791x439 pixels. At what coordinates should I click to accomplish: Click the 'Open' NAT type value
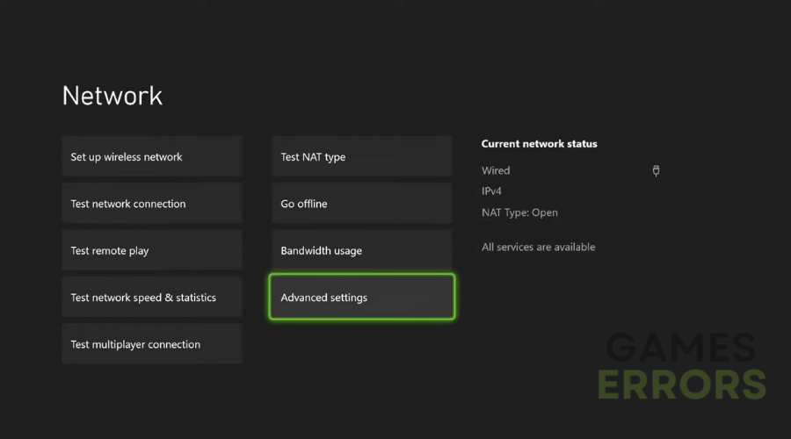click(545, 212)
